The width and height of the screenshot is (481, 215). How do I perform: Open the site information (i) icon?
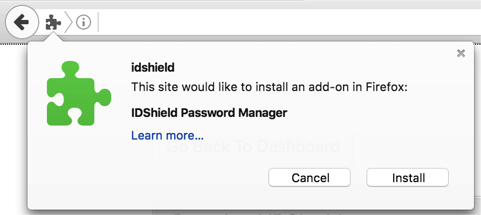tap(84, 23)
